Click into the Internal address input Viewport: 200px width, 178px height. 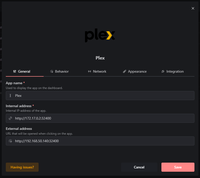[x=100, y=118]
